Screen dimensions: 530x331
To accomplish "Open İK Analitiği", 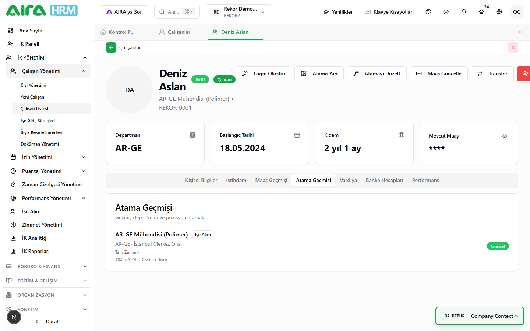I will point(48,238).
